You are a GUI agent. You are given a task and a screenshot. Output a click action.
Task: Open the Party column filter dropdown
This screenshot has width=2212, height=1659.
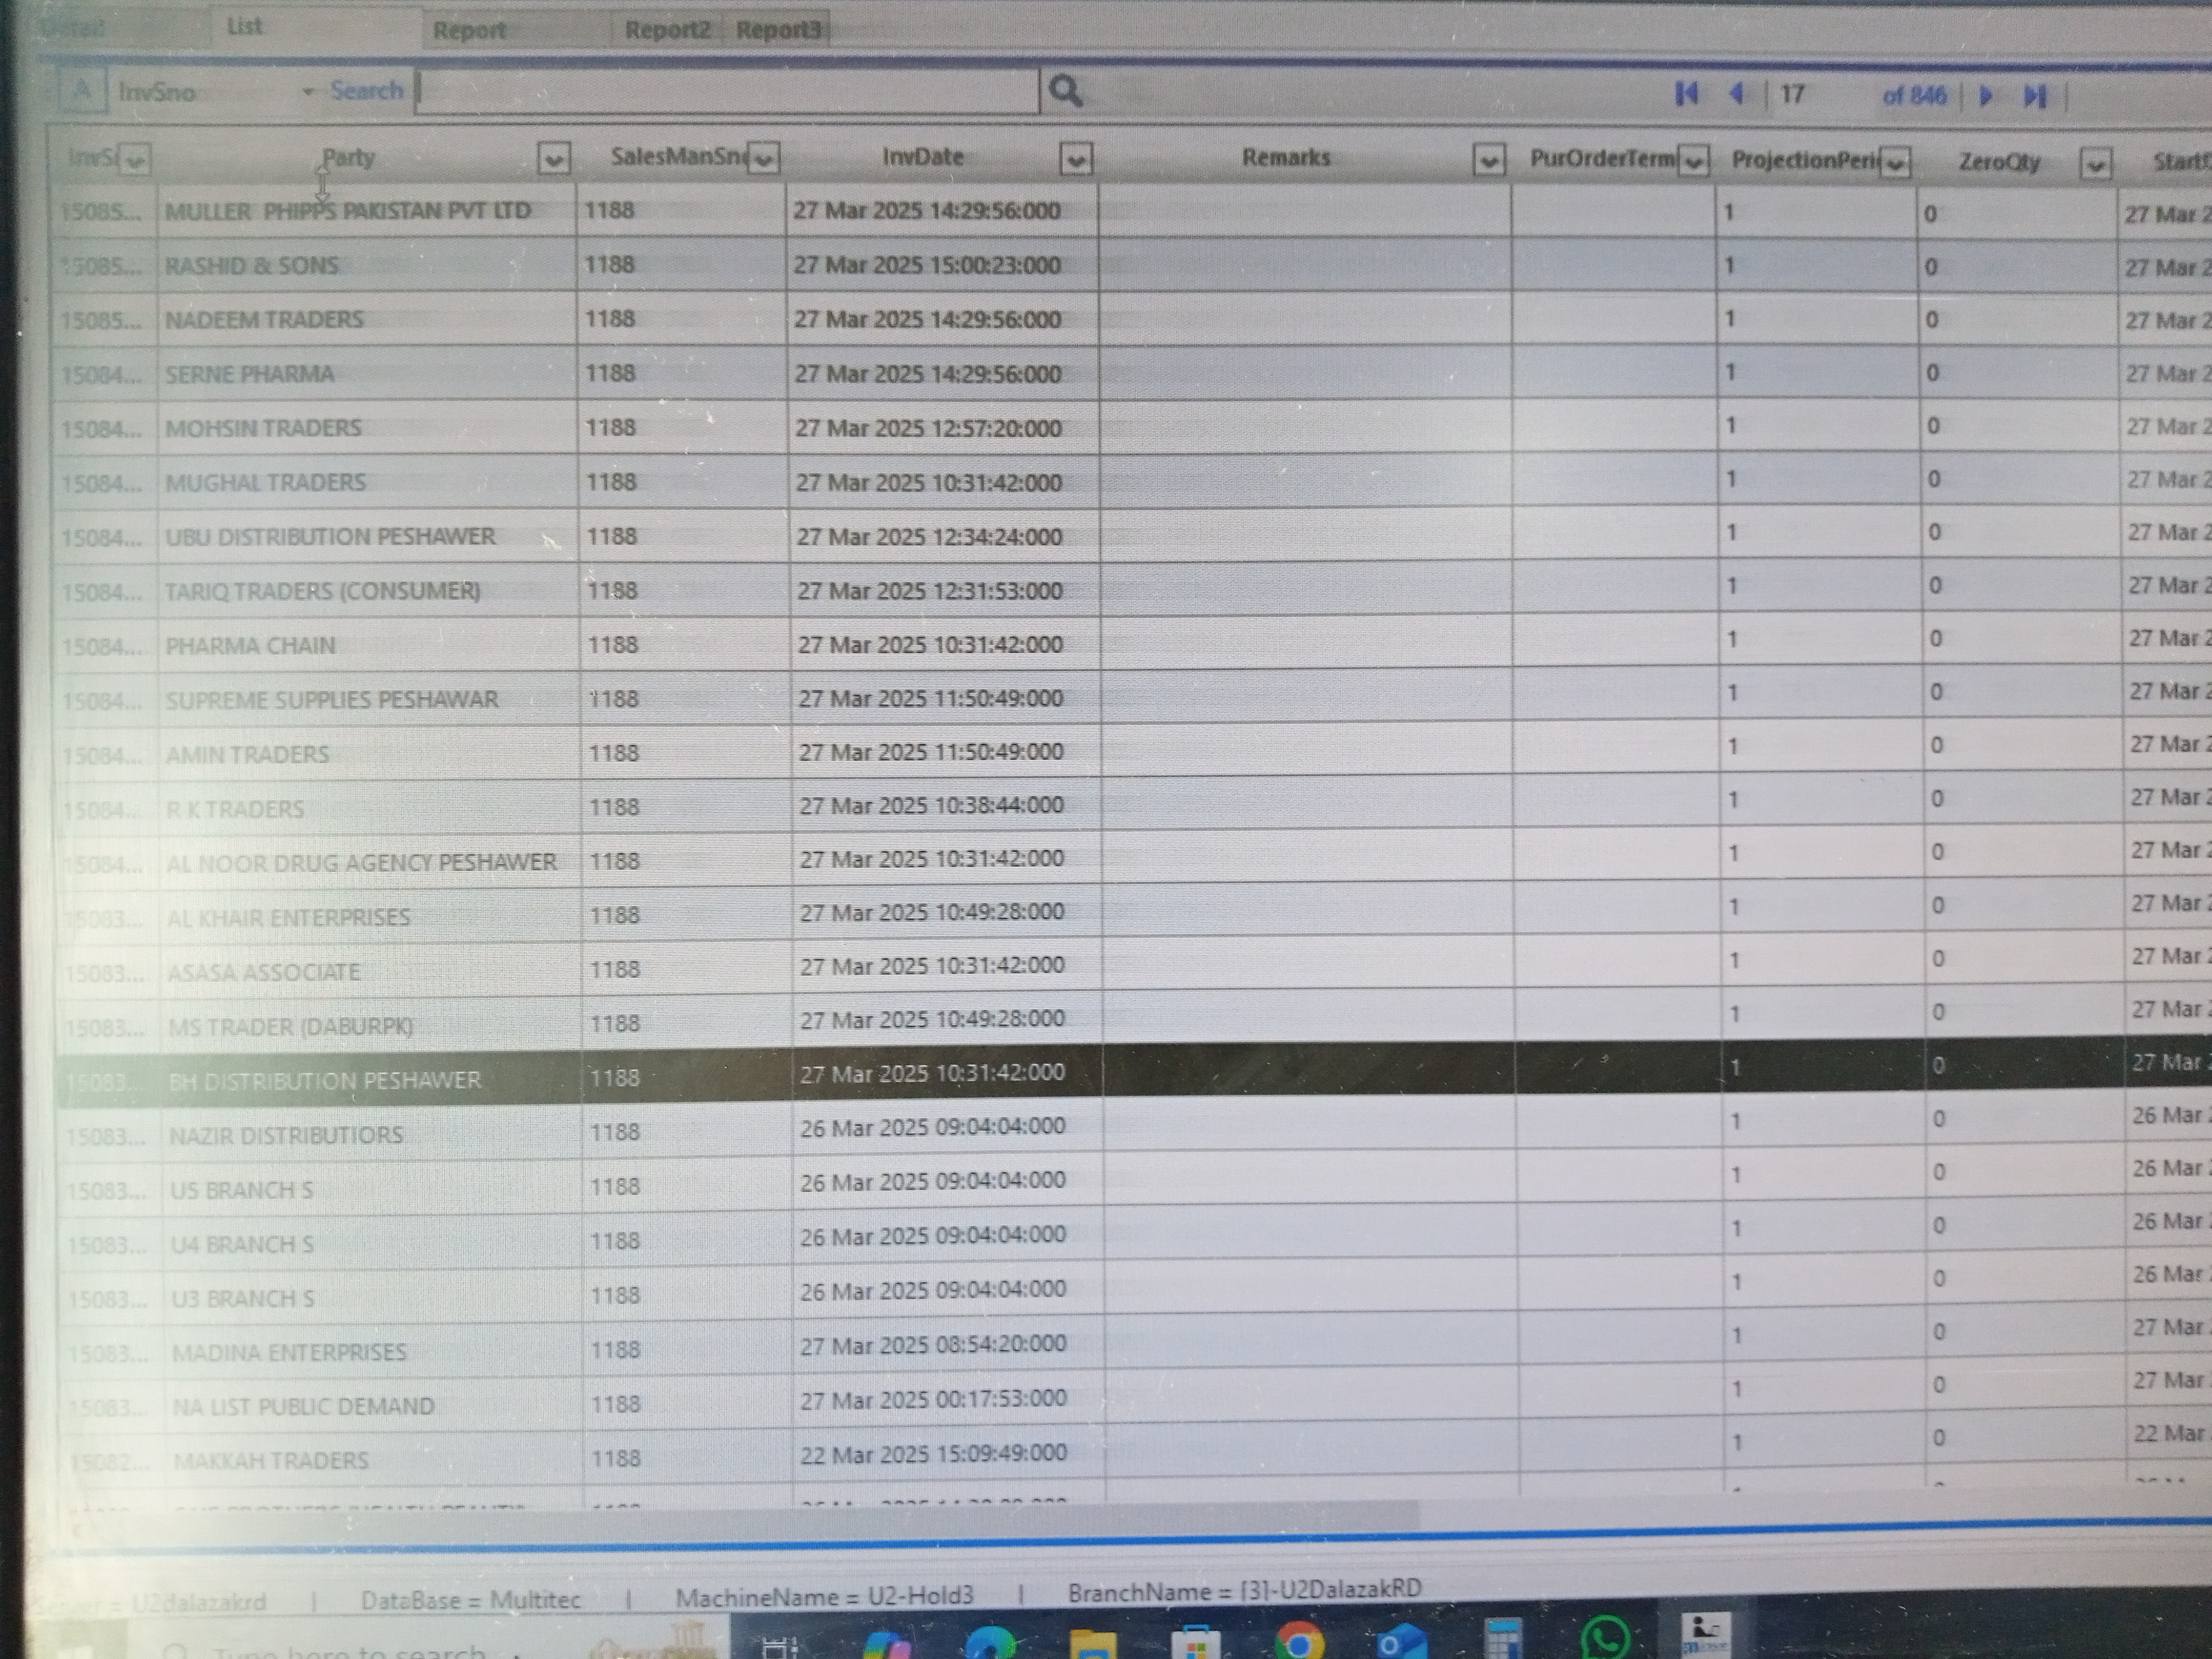pos(554,159)
